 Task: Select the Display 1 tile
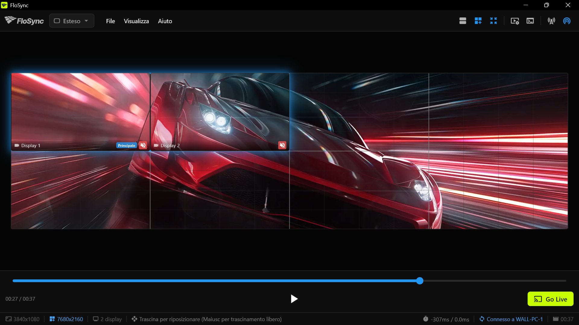click(x=81, y=112)
